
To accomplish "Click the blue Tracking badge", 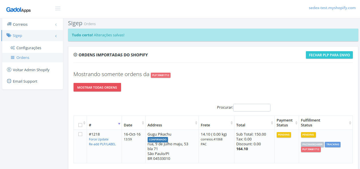I will (x=333, y=144).
